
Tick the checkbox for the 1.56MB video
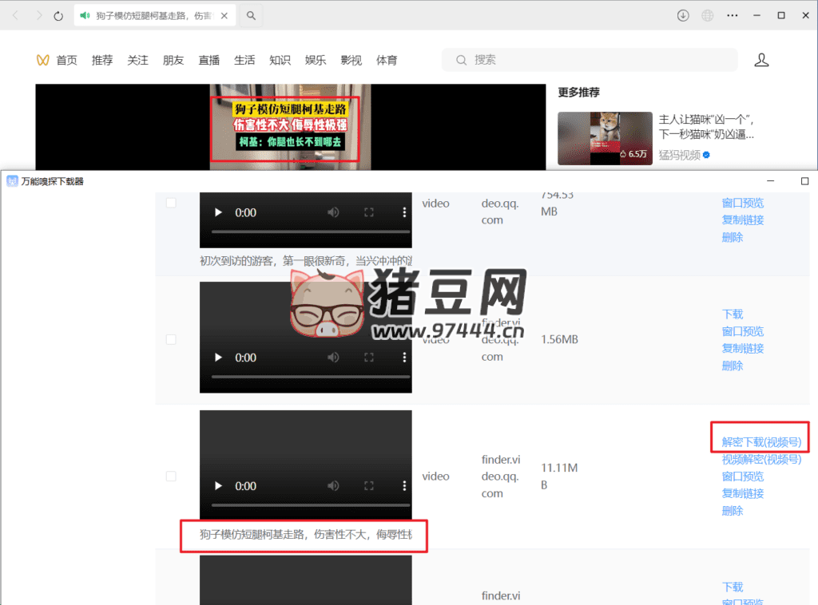coord(171,339)
